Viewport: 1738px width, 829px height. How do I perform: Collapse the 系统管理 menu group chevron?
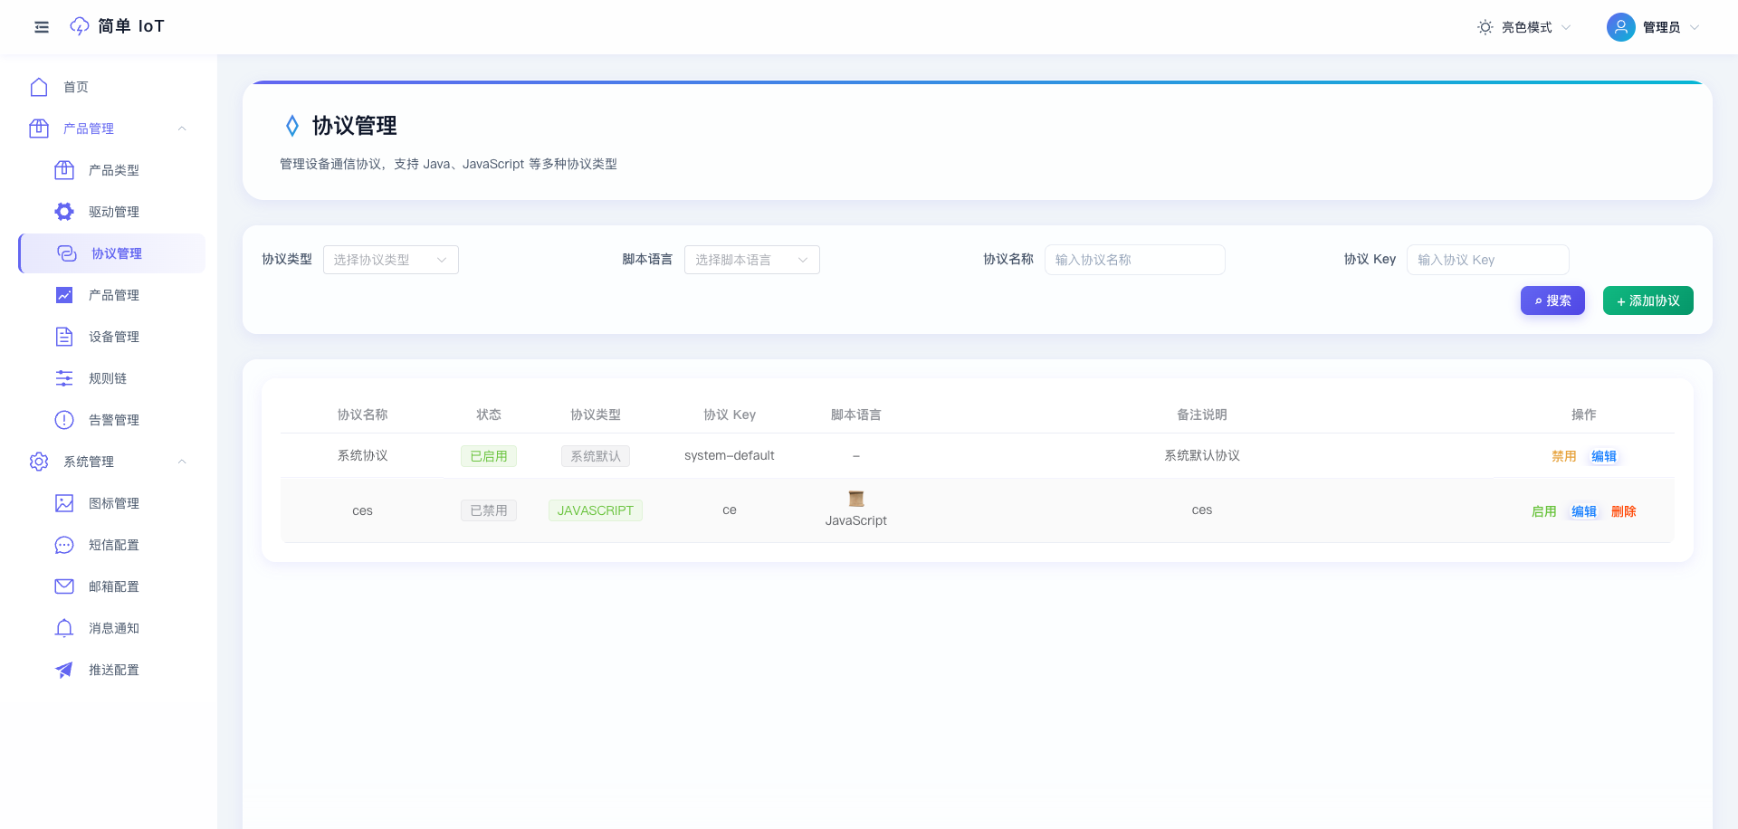coord(182,462)
